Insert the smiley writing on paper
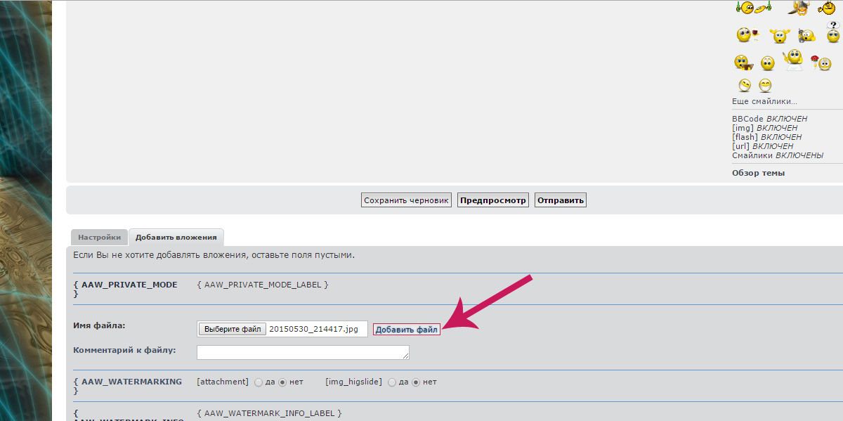The height and width of the screenshot is (421, 843). [x=793, y=60]
